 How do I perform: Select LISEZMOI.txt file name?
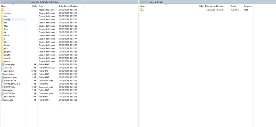(10, 93)
